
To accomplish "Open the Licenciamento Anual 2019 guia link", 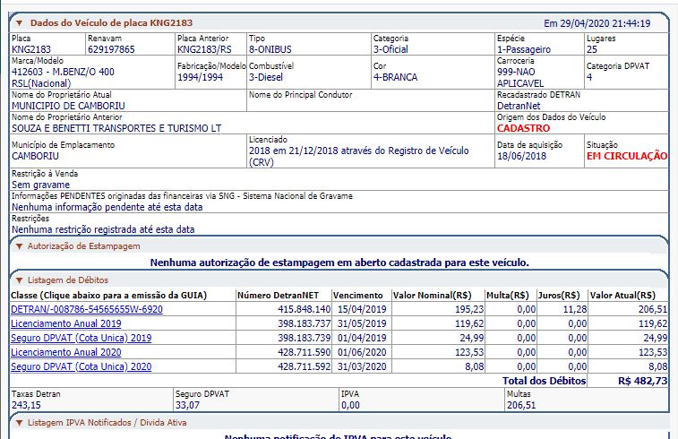I will click(x=65, y=323).
